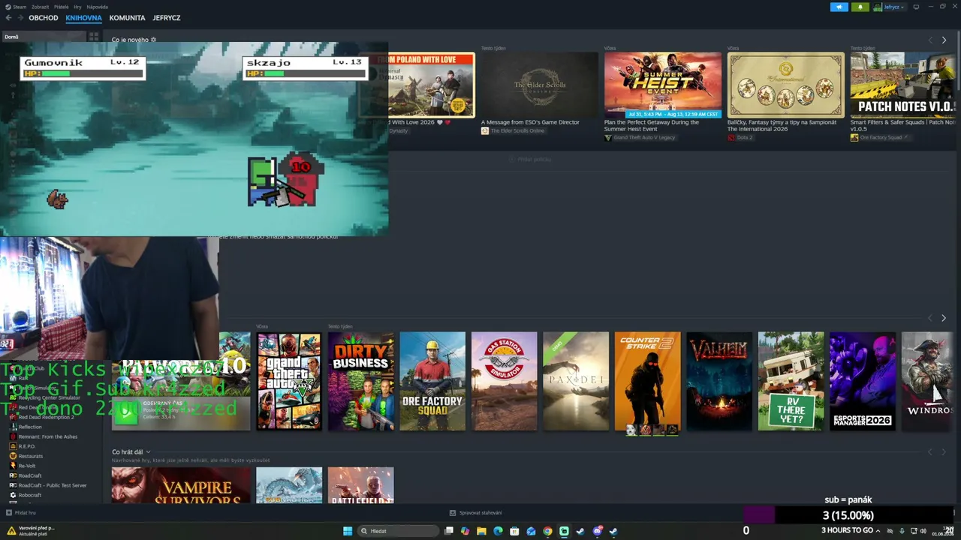Viewport: 961px width, 540px height.
Task: Switch Steam to Big Picture mode
Action: tap(916, 7)
